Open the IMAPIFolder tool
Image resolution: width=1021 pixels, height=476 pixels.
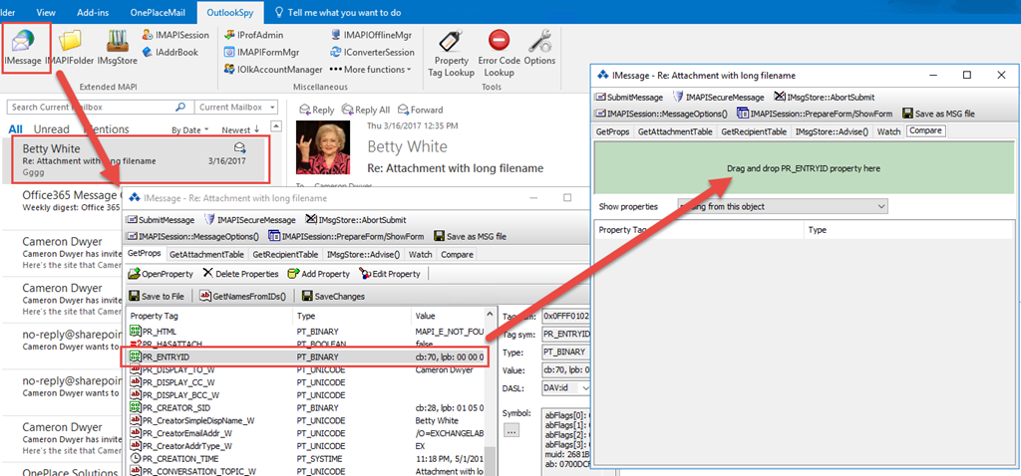[70, 50]
